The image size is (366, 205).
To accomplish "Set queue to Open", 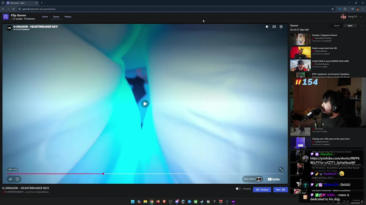I will point(350,26).
